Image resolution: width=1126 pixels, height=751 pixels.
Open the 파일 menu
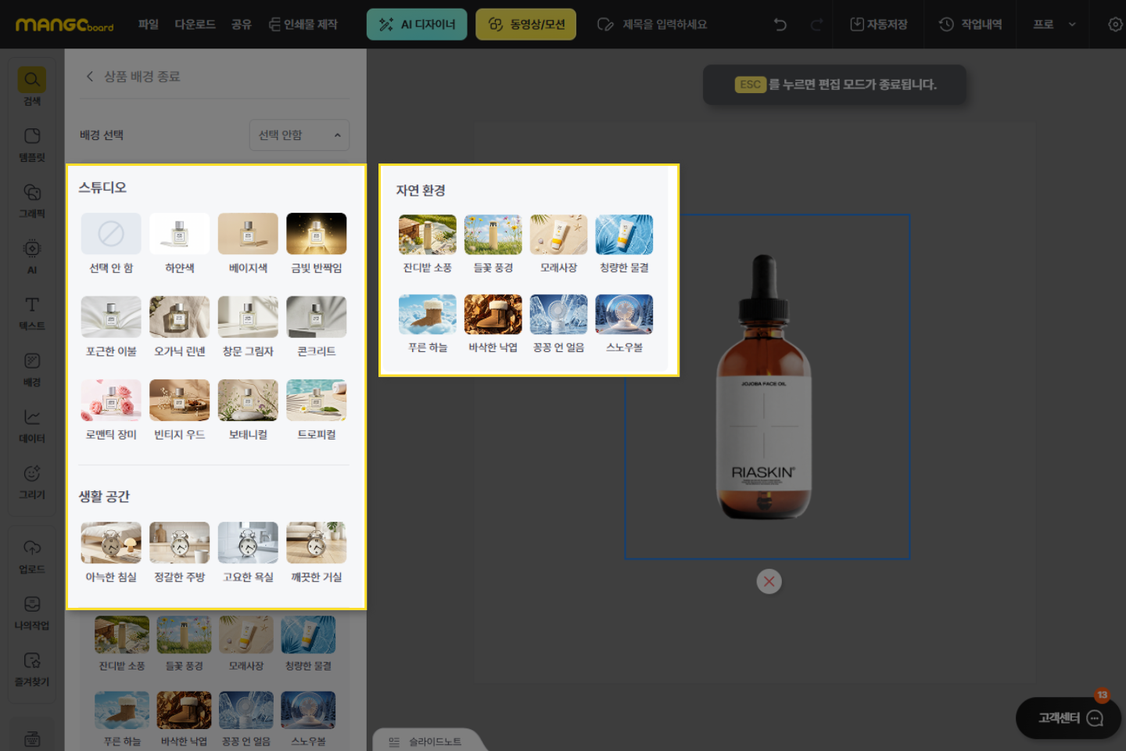pyautogui.click(x=148, y=24)
